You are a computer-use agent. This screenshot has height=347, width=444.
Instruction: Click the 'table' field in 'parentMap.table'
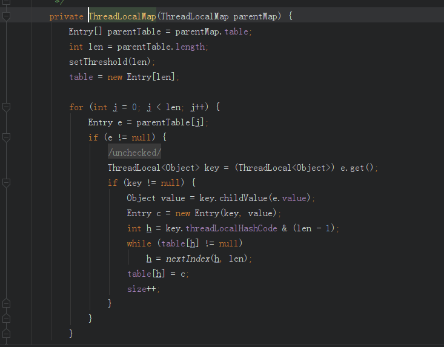pyautogui.click(x=236, y=31)
